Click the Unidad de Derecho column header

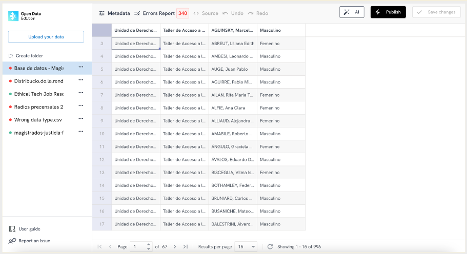[x=136, y=30]
